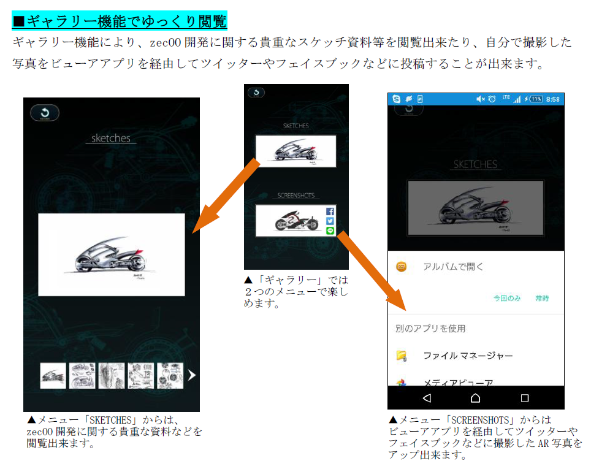Tap the large motorcycle sketch on the left screen
591x469 pixels.
112,254
